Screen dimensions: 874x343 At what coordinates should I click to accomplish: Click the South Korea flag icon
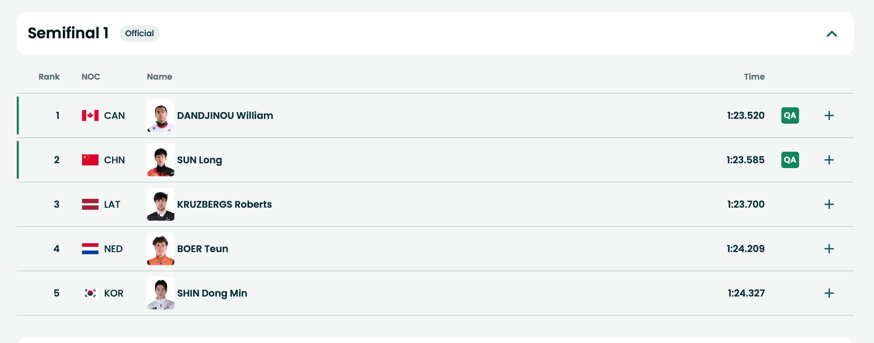(x=90, y=293)
